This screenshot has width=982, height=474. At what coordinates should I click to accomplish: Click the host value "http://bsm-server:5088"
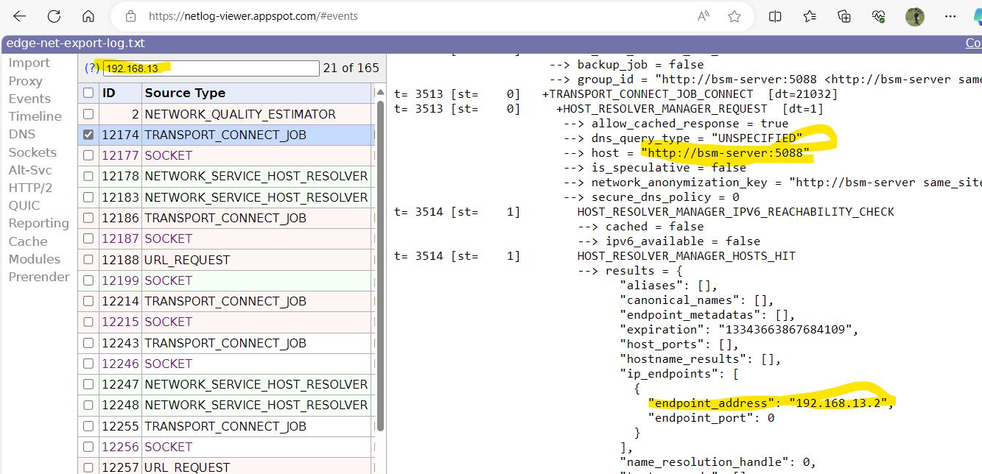[x=726, y=153]
